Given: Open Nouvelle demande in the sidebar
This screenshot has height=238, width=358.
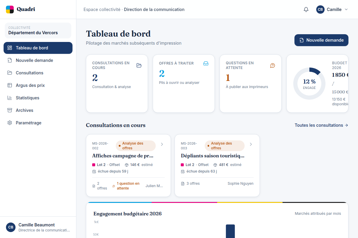Looking at the screenshot, I should (38, 60).
